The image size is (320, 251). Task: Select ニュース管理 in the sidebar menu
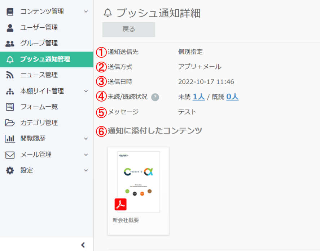[x=40, y=75]
